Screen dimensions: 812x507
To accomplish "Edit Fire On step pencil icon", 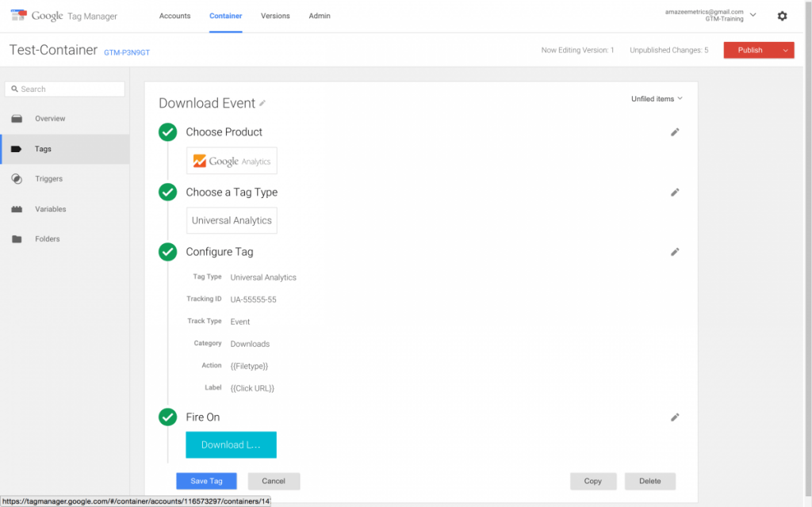I will pyautogui.click(x=675, y=417).
